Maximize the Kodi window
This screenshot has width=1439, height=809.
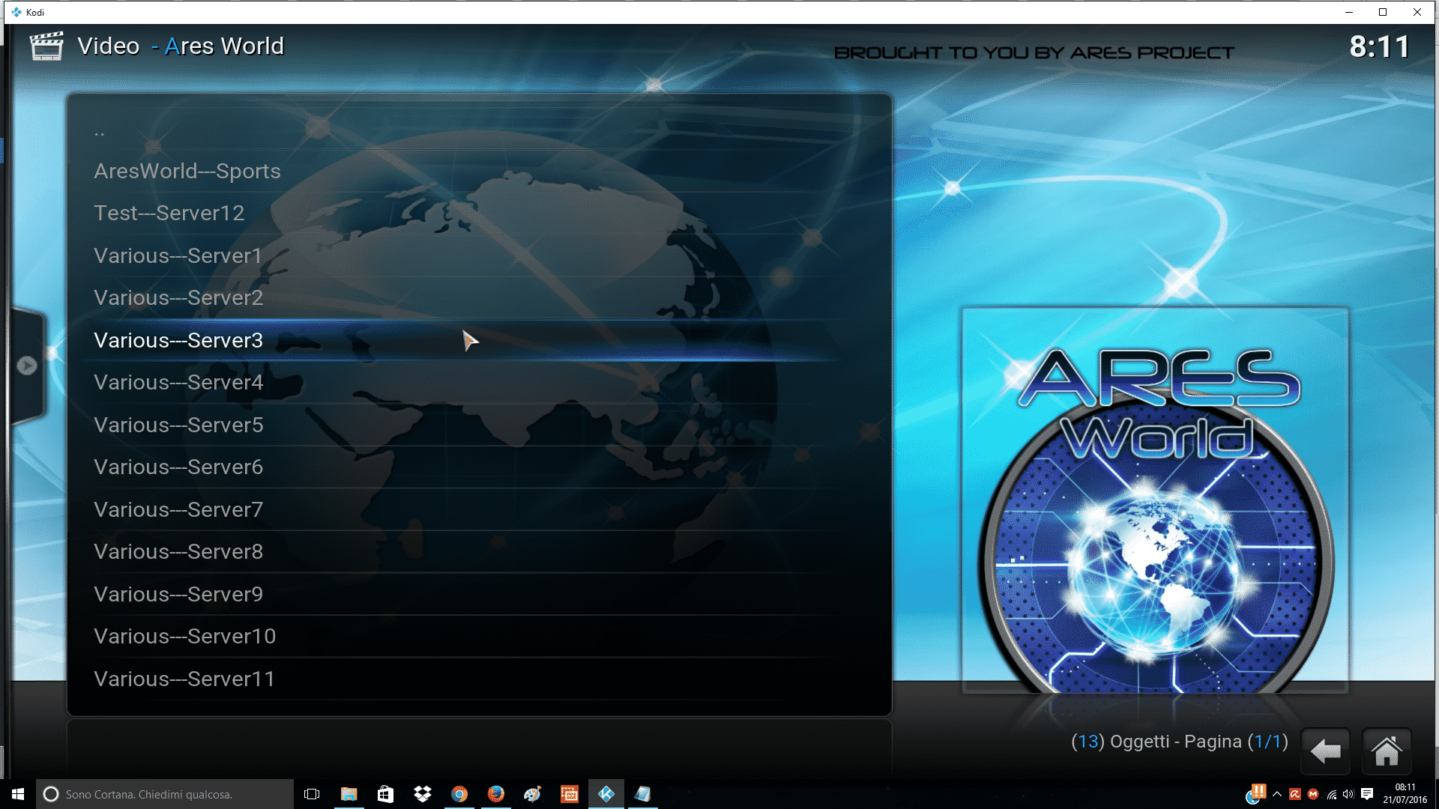click(1383, 12)
